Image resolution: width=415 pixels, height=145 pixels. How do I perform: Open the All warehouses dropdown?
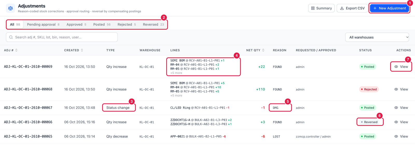click(377, 37)
